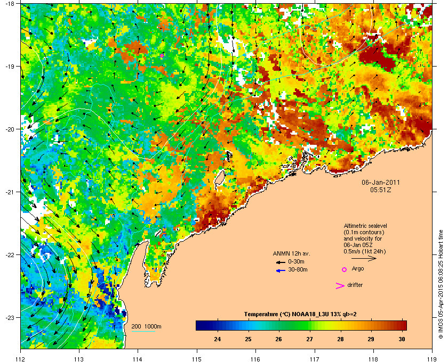This screenshot has height=362, width=448.
Task: Click the '(0.1m contours)' legend text
Action: 364,232
